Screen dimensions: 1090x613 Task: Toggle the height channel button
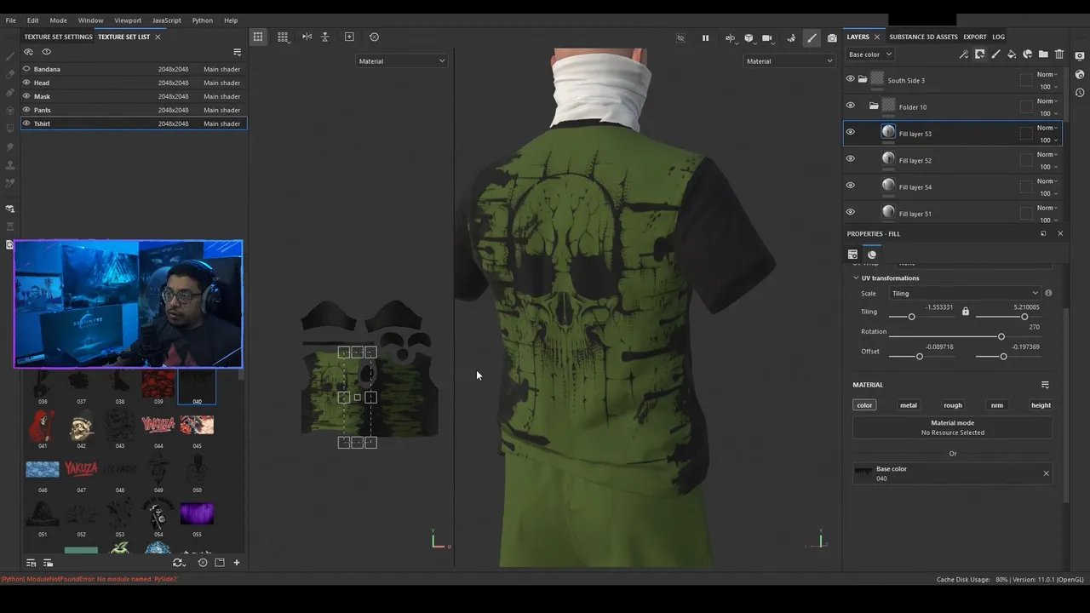pyautogui.click(x=1041, y=405)
